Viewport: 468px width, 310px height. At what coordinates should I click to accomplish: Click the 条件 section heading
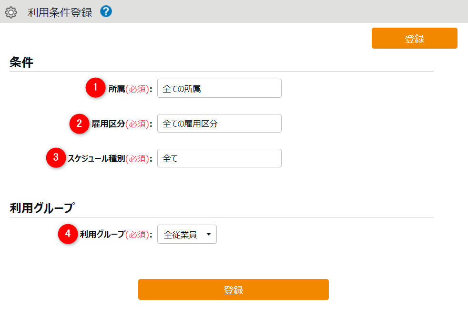(x=21, y=62)
